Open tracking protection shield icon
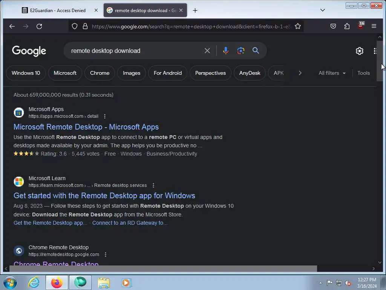Screen dimensions: 386x290 click(75, 26)
